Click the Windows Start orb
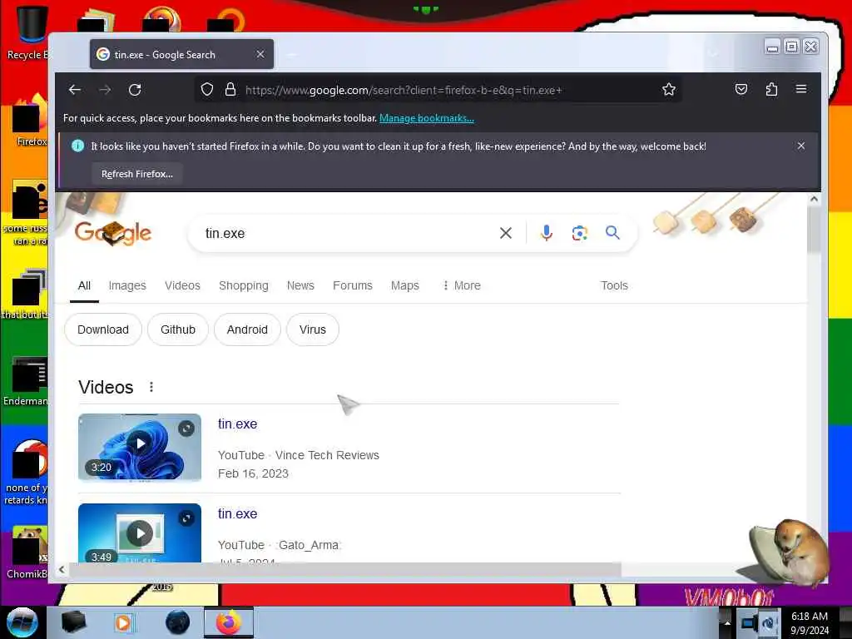Image resolution: width=852 pixels, height=639 pixels. [x=22, y=622]
